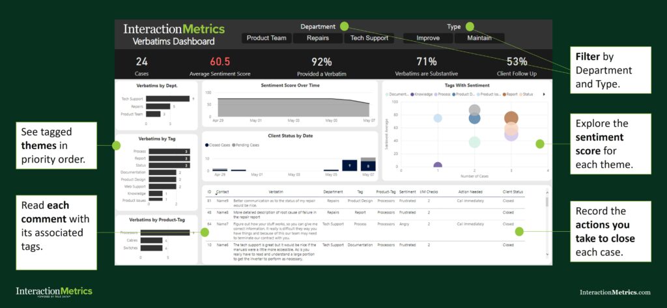Select the Knowledge bar in Verbatims by Tag
Screen dimensions: 667x308
[156, 193]
